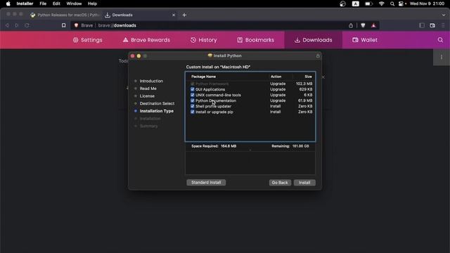450x253 pixels.
Task: Open the Installer menu in menu bar
Action: (x=25, y=4)
